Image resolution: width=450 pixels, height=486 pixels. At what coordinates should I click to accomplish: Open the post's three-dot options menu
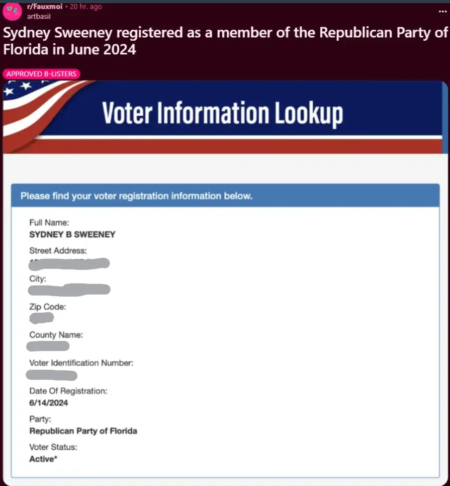point(442,11)
